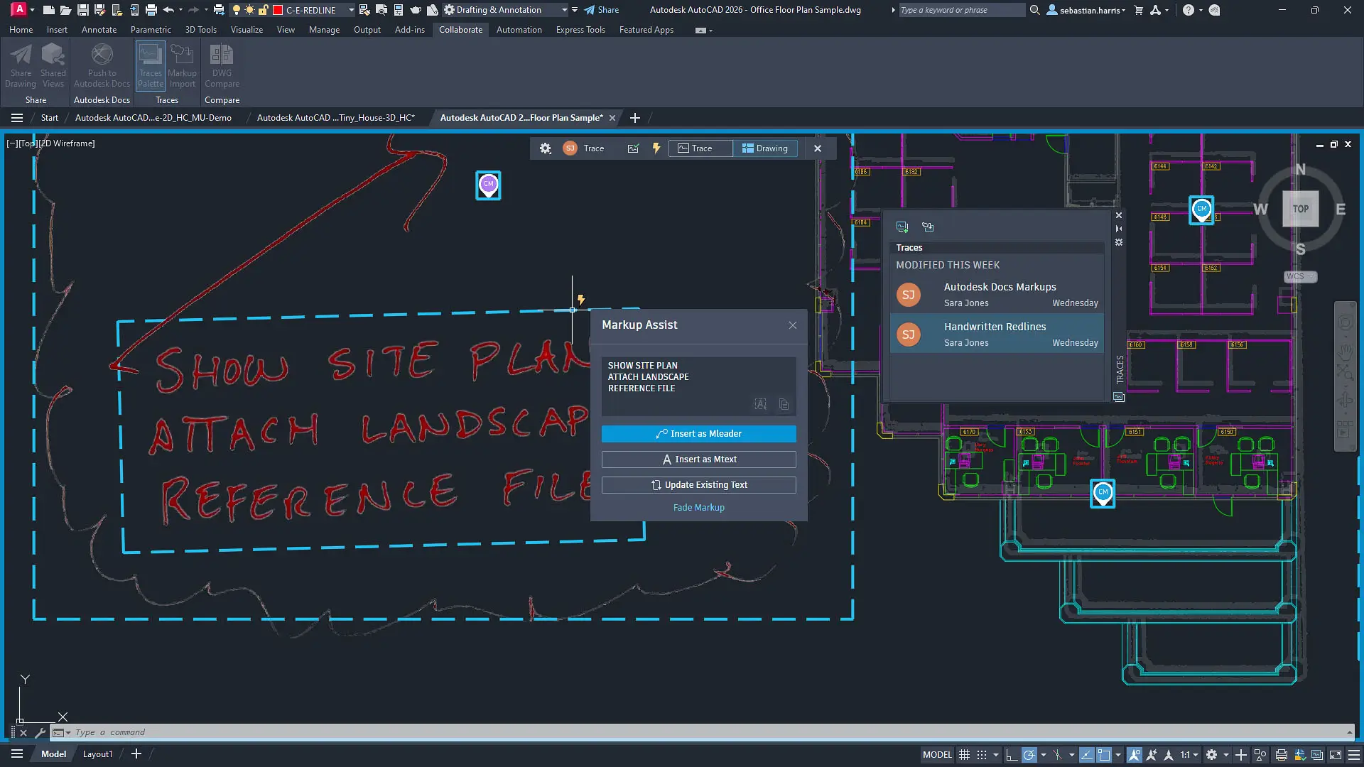Click the red C-E-REDLINE layer color swatch

[x=277, y=10]
